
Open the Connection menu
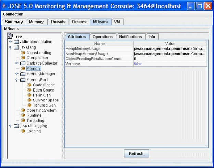coord(13,14)
